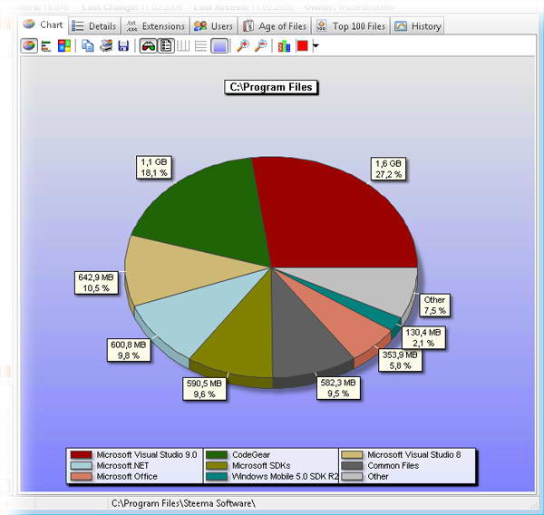The height and width of the screenshot is (515, 544).
Task: Open the Top 100 Files tab
Action: click(x=351, y=26)
